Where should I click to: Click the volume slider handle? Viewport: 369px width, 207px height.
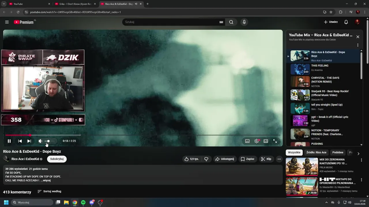[48, 141]
